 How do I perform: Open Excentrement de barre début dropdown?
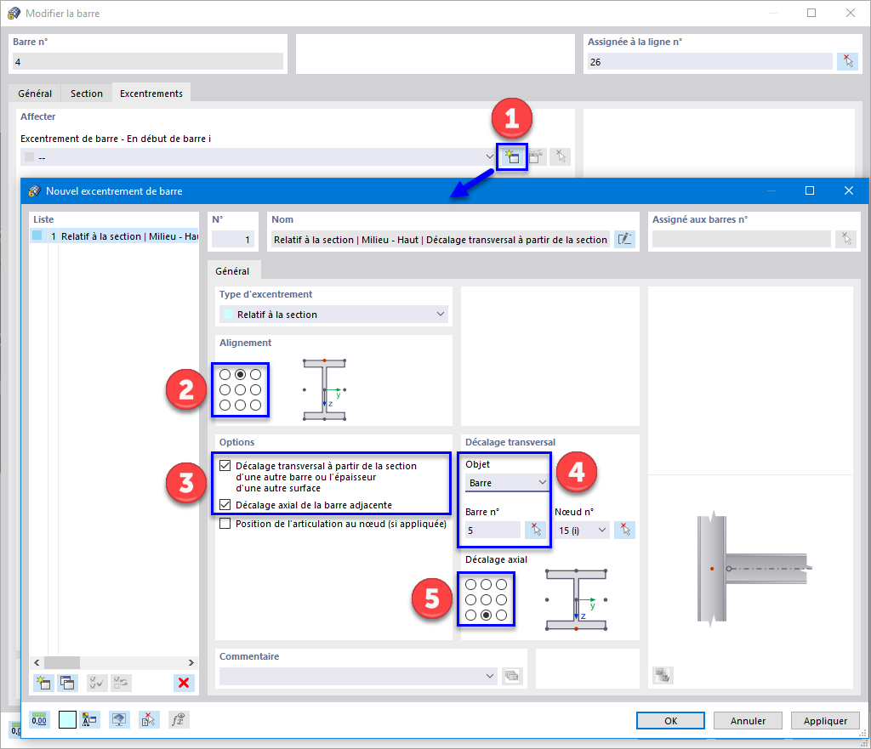tap(258, 156)
